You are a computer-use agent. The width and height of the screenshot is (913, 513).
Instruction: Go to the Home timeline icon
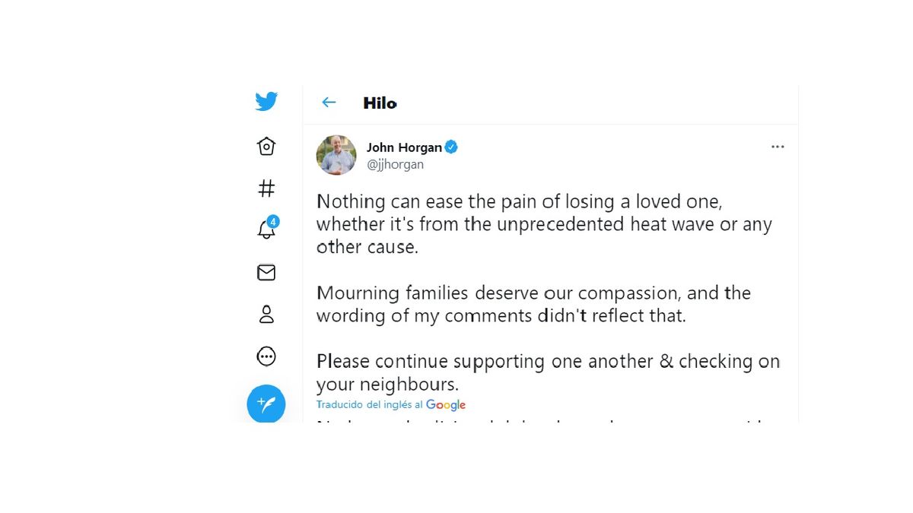[x=266, y=146]
